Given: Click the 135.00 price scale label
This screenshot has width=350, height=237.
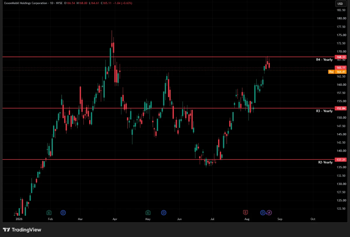Looking at the screenshot, I should pos(341,167).
